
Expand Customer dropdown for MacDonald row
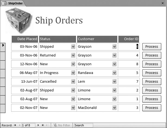(x=114, y=108)
